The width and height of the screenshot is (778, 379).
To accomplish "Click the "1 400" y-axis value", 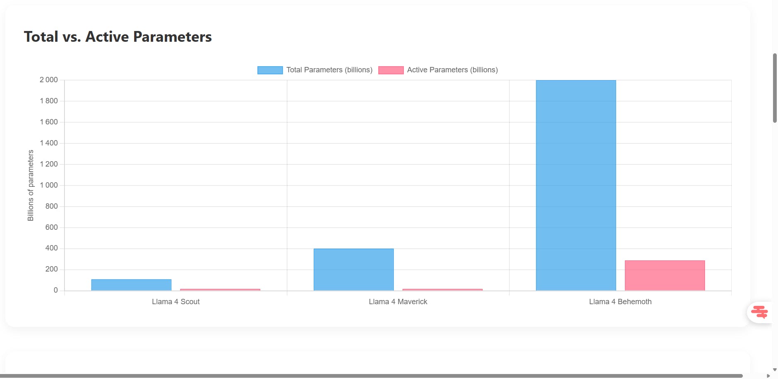I will click(49, 143).
